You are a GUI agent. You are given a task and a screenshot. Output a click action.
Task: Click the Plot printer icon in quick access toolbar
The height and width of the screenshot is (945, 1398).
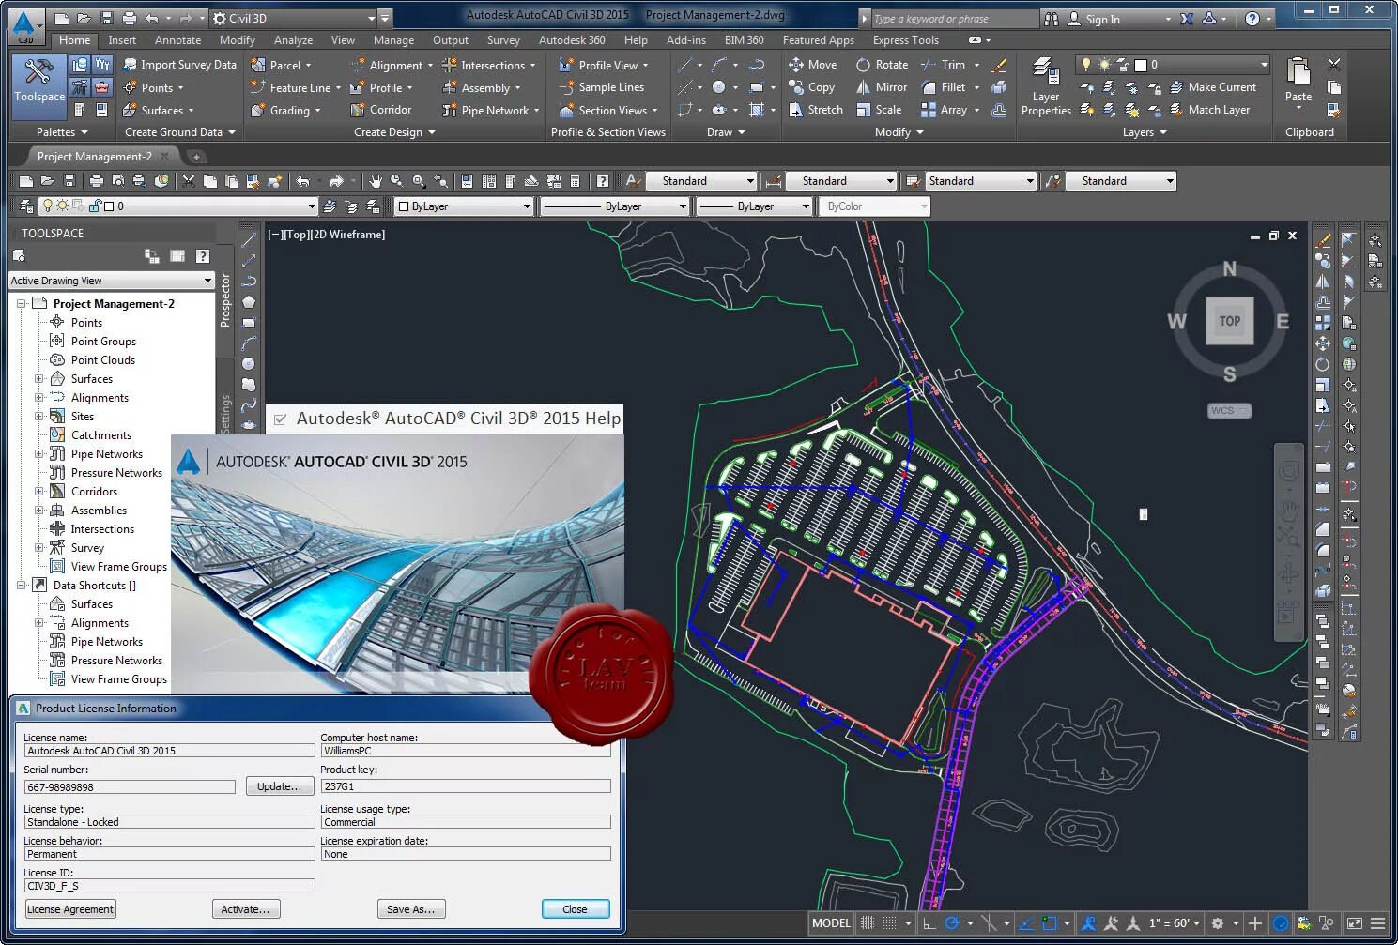(129, 19)
